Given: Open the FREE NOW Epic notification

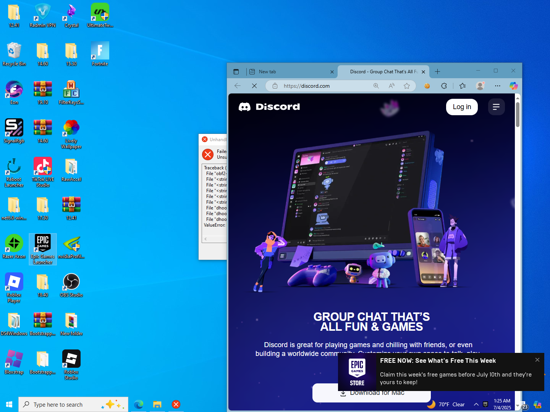Looking at the screenshot, I should tap(441, 372).
